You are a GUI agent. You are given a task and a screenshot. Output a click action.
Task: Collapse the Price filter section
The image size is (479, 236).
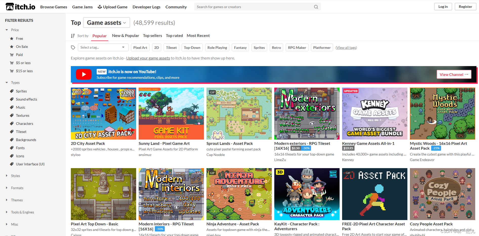12,30
